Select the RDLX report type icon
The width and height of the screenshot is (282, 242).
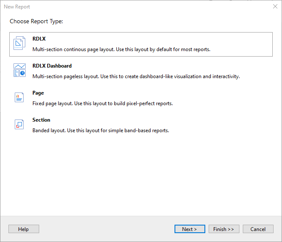coord(19,43)
